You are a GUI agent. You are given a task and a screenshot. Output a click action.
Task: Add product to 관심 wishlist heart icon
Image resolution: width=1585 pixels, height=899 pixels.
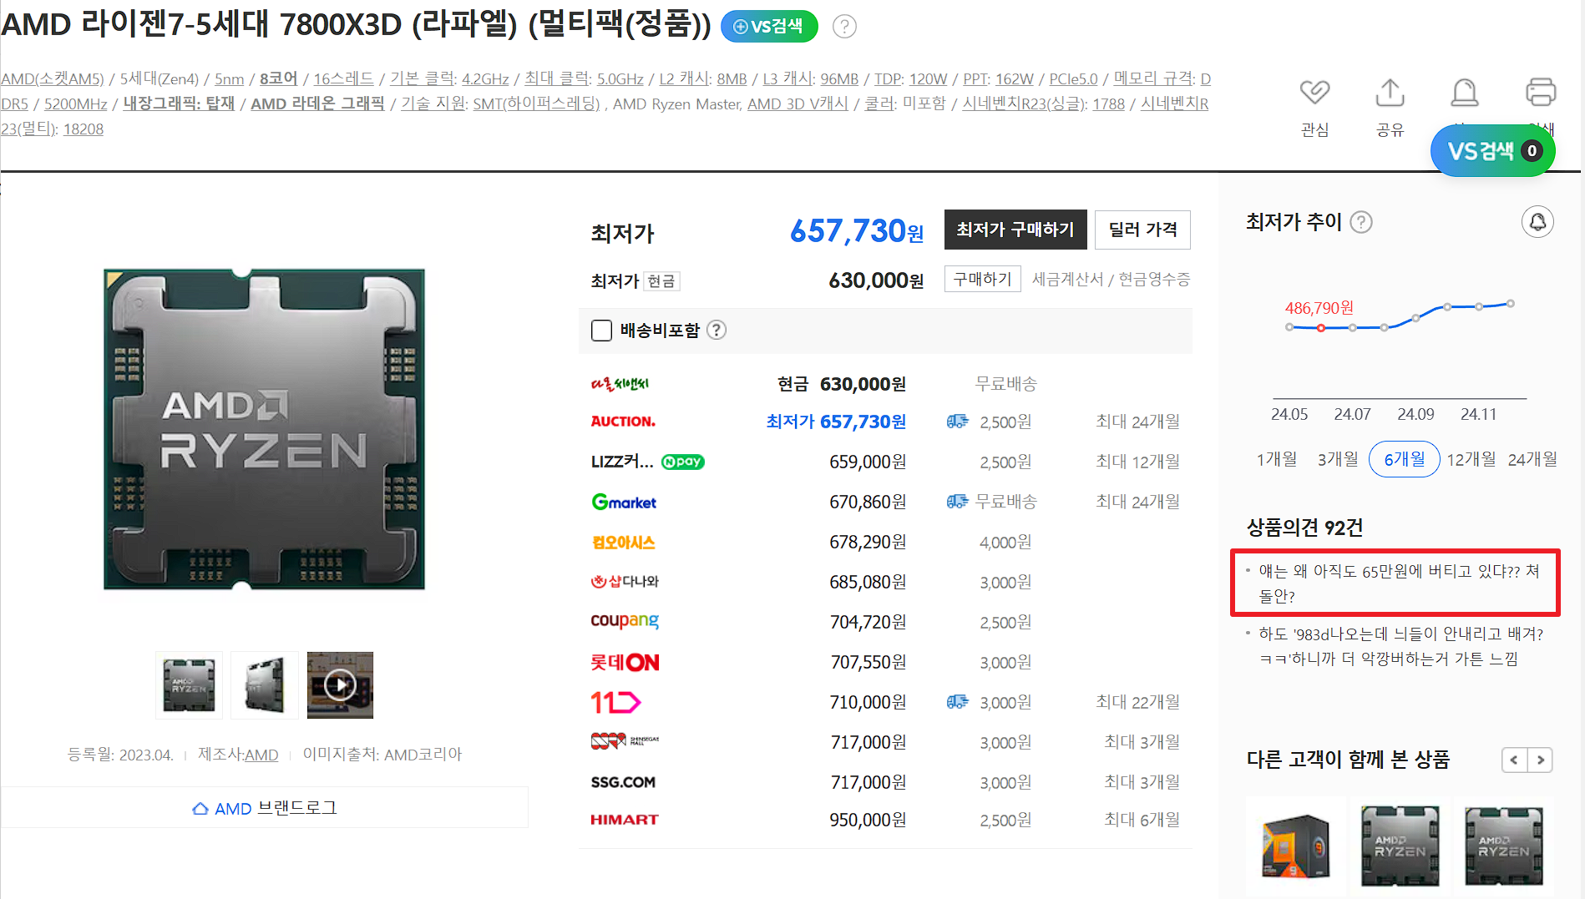[1314, 93]
